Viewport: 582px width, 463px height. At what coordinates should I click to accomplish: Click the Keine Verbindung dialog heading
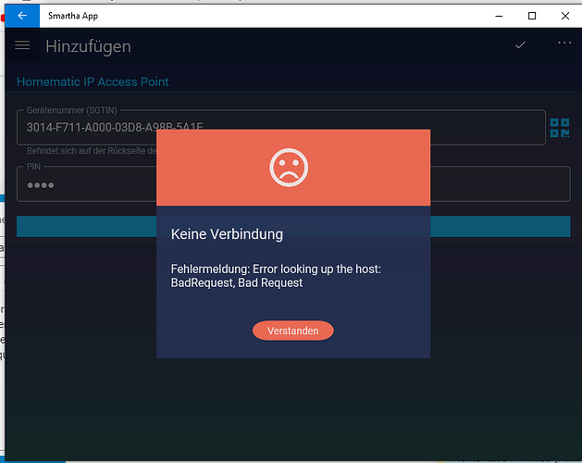(x=227, y=234)
